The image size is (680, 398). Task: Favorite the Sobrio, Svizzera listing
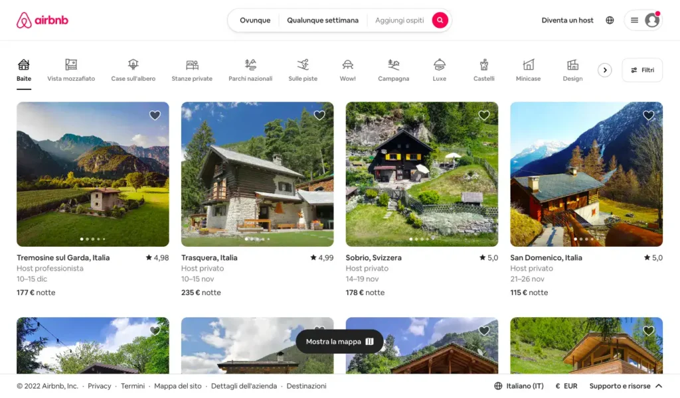click(484, 115)
